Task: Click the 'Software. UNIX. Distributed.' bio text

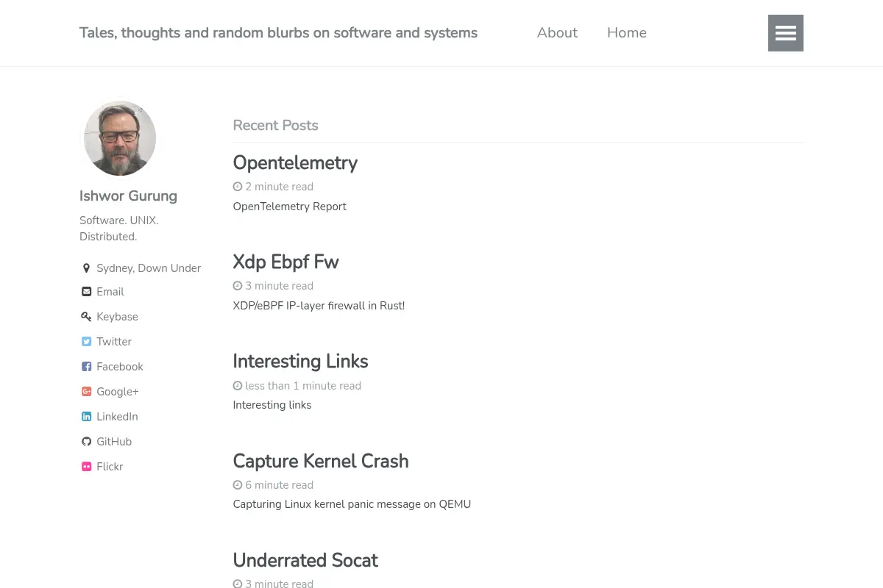Action: coord(119,229)
